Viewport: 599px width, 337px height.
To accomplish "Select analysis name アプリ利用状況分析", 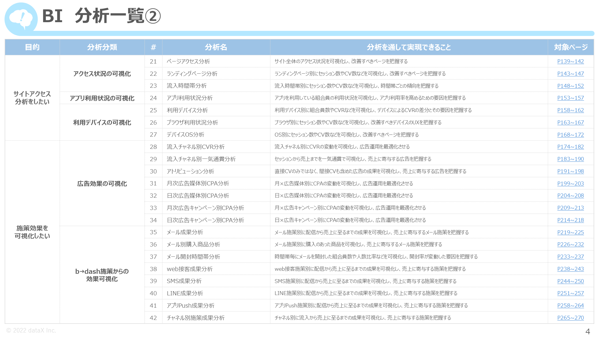I will (x=190, y=98).
